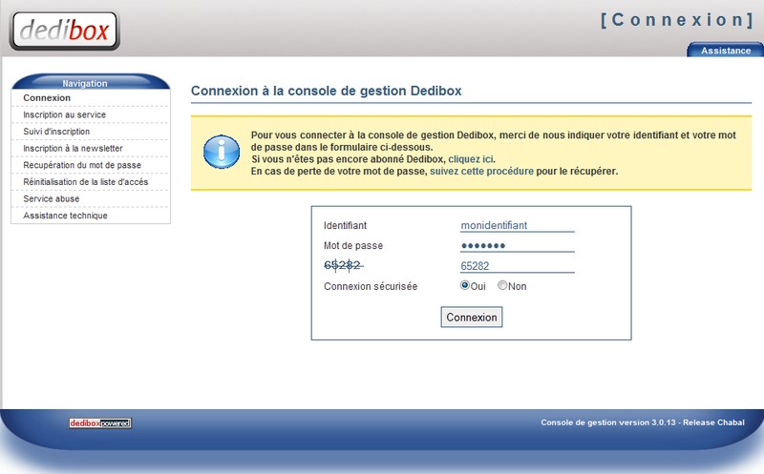Click the 65282 captcha image

[x=344, y=265]
